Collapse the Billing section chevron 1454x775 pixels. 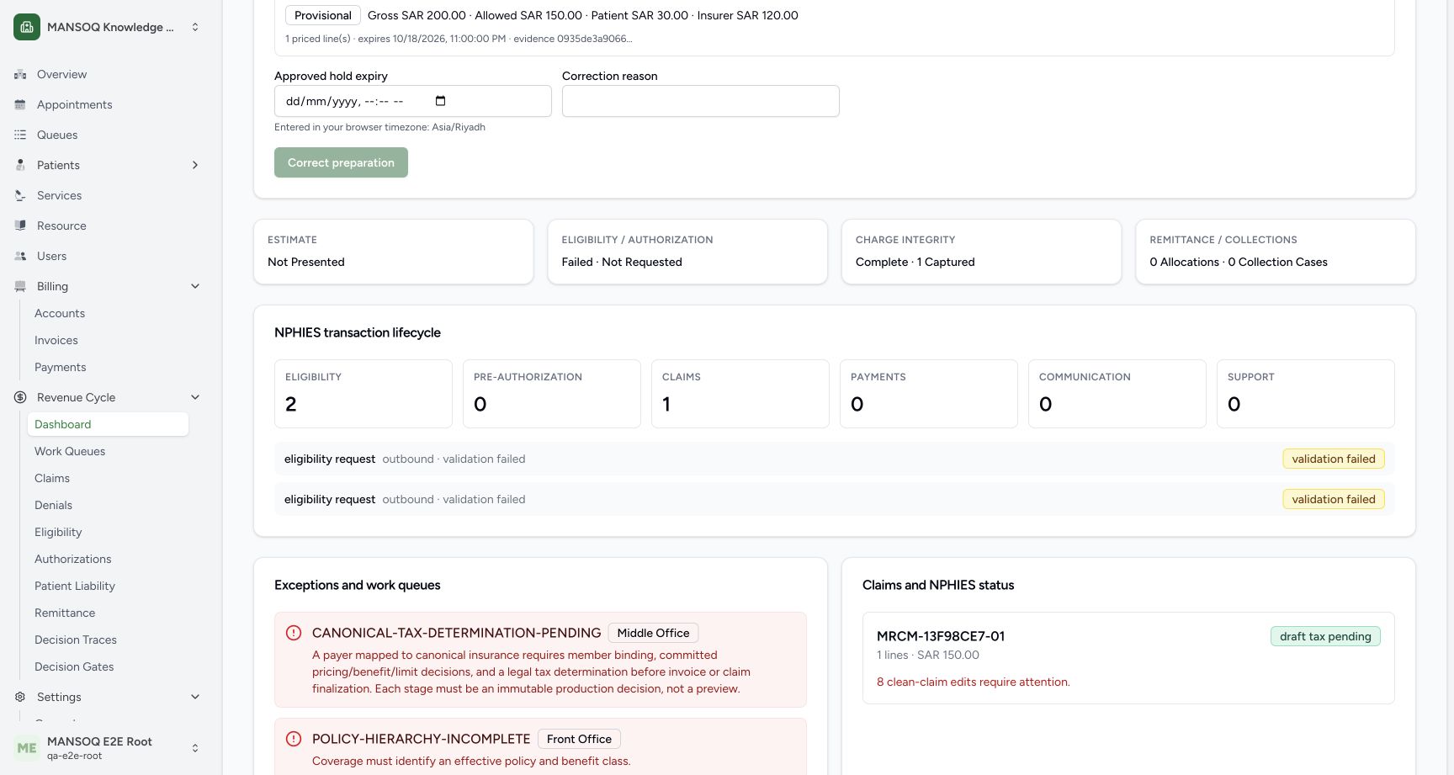point(195,286)
